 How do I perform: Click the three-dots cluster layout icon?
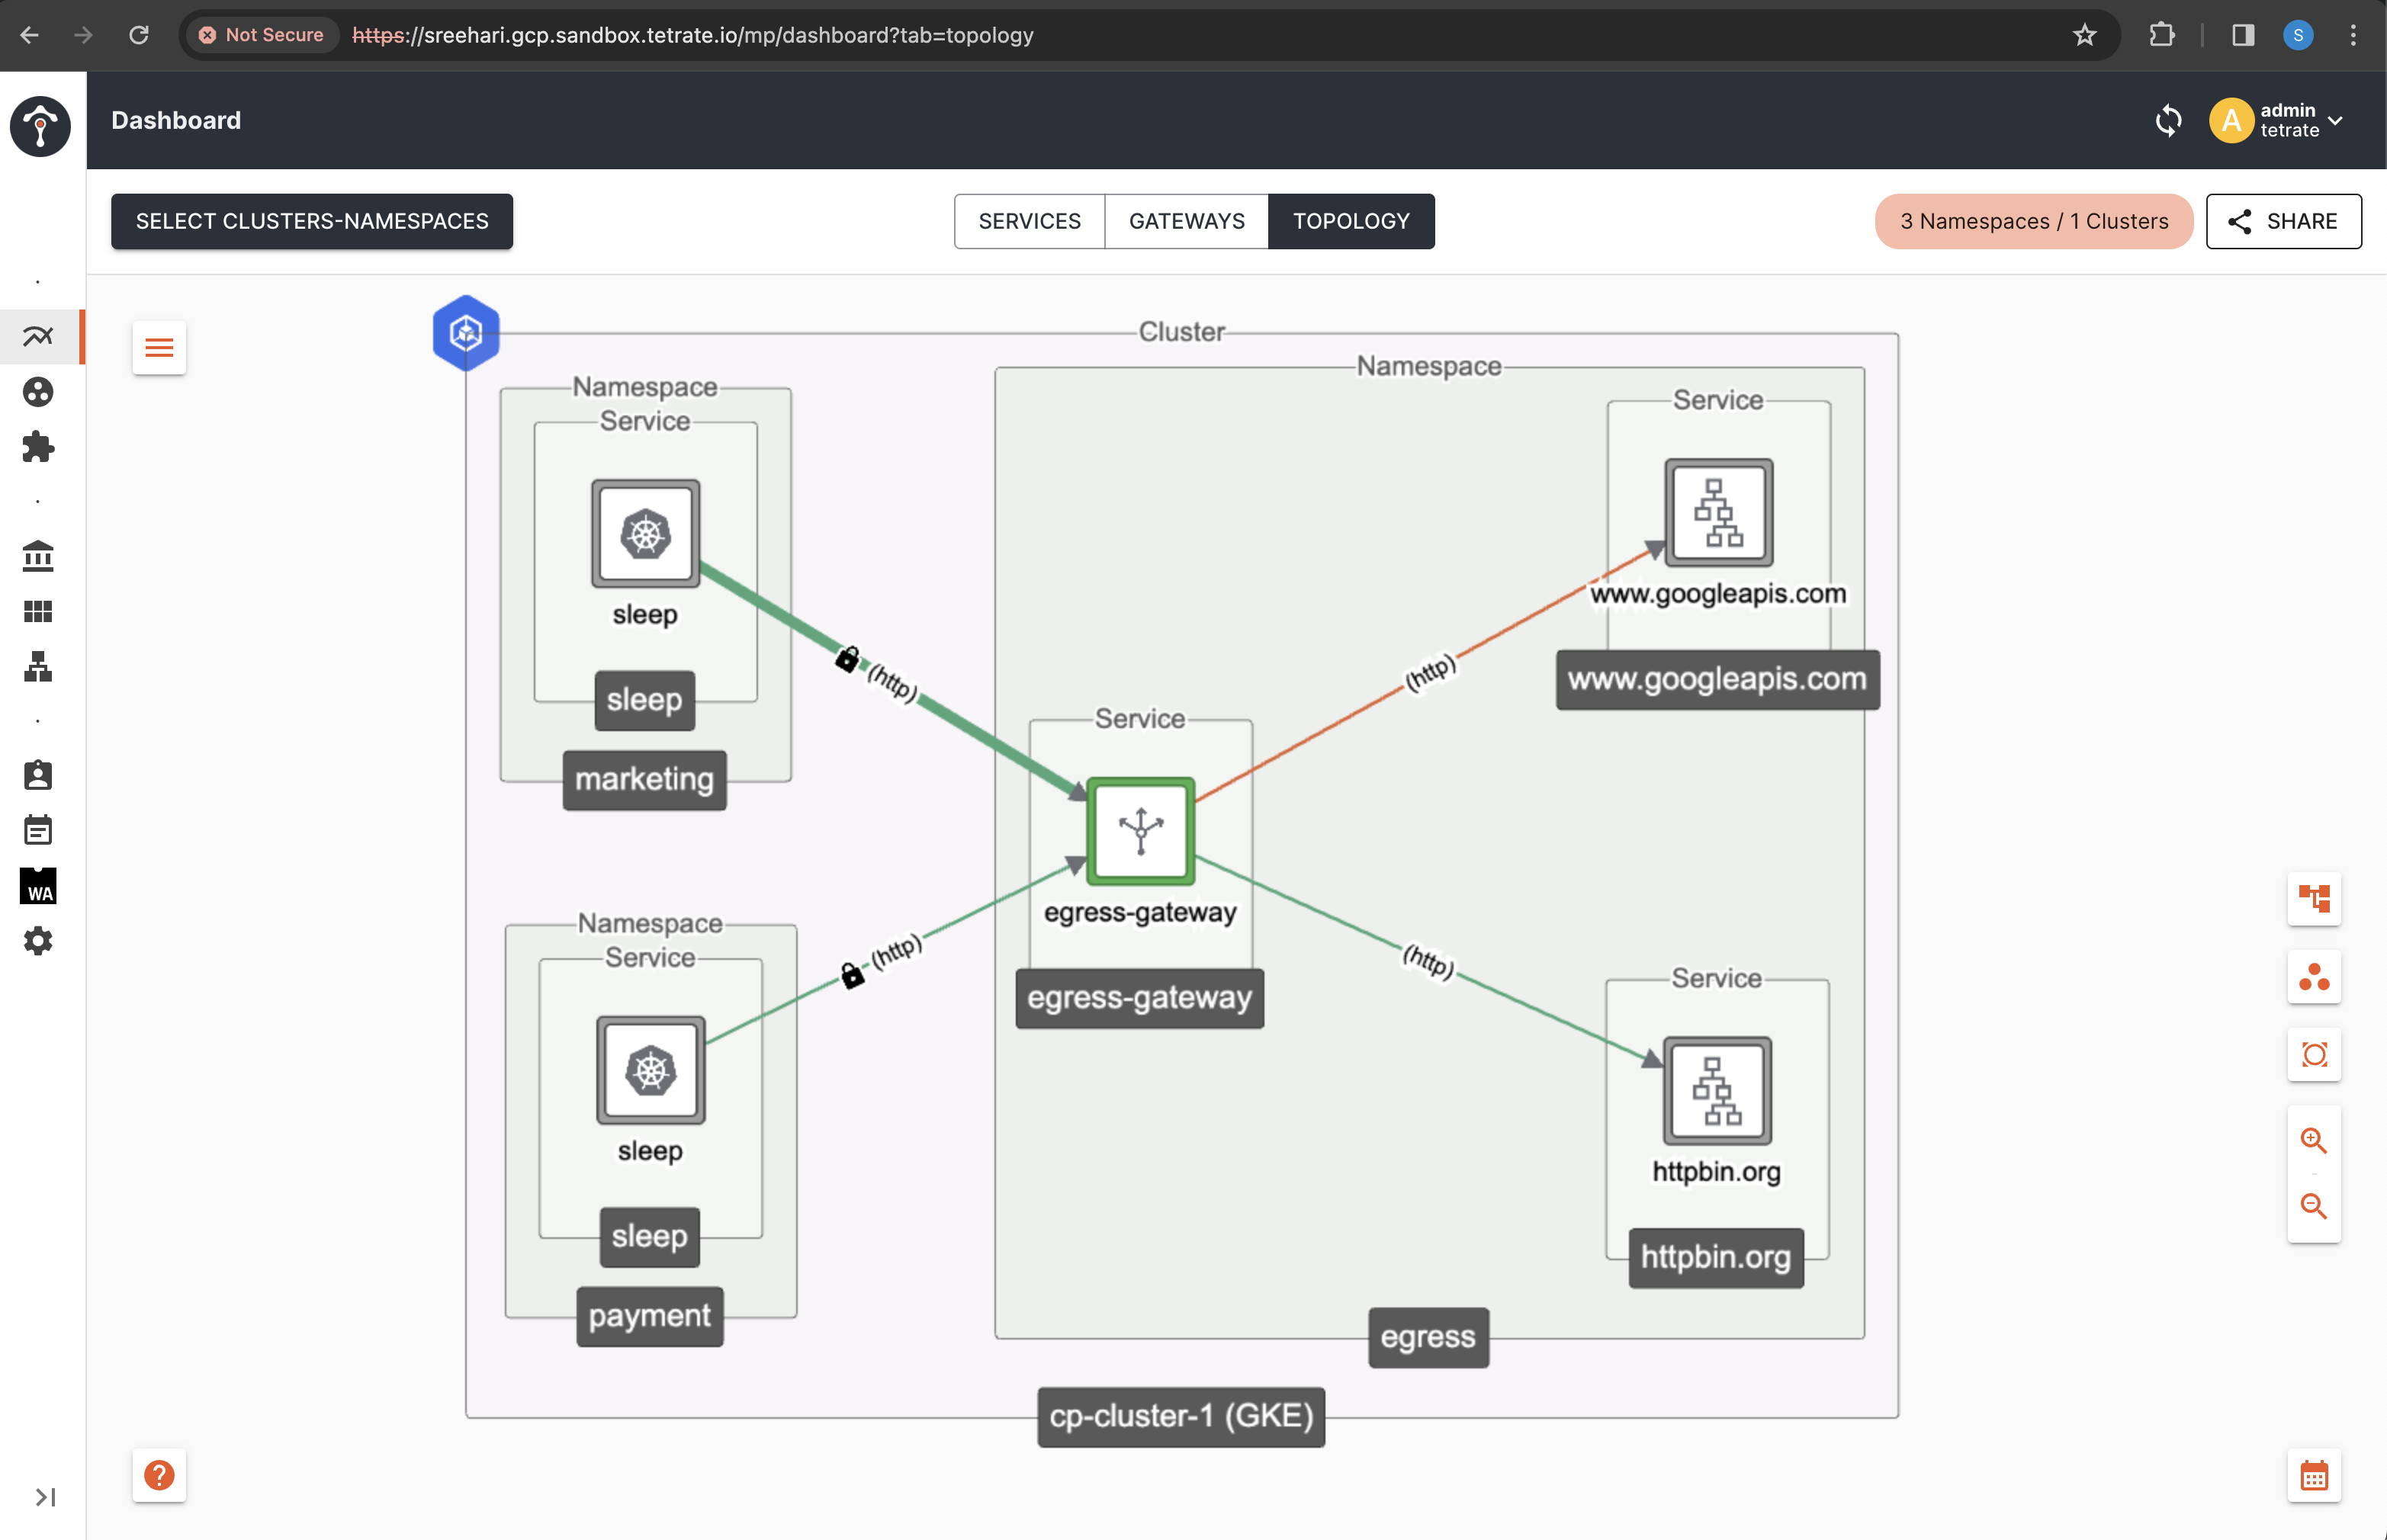[x=2313, y=976]
